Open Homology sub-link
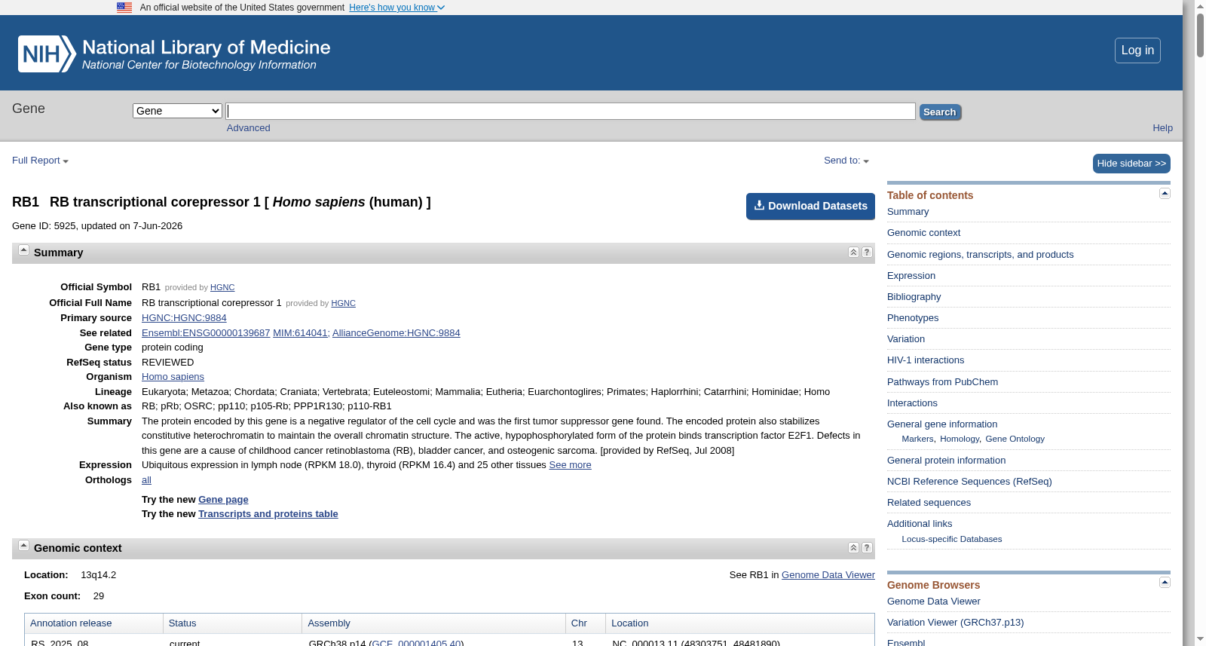This screenshot has height=646, width=1206. point(959,439)
